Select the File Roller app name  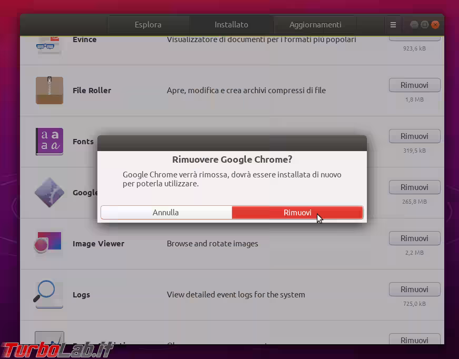coord(92,91)
